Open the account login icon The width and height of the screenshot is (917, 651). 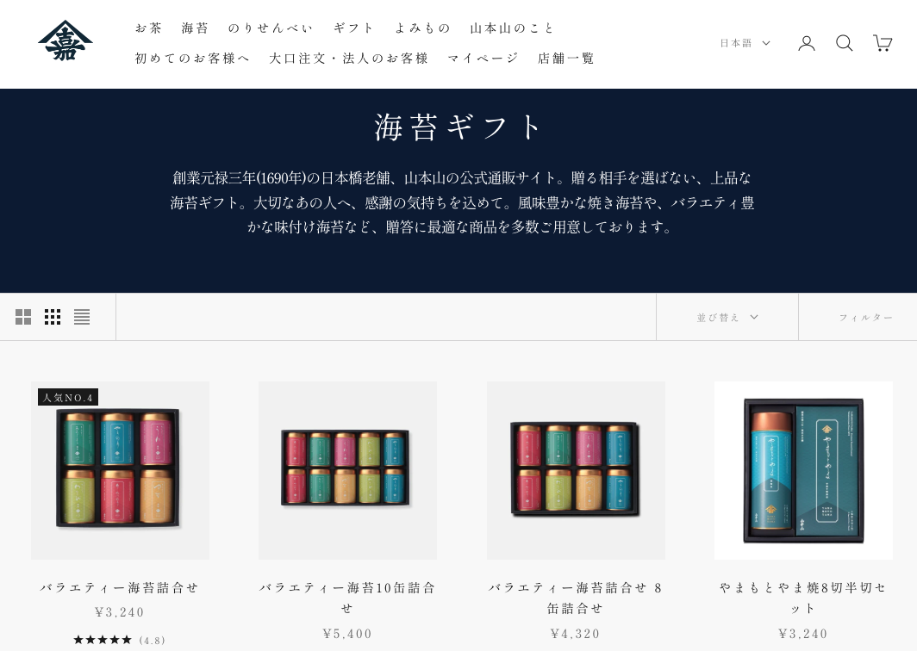tap(807, 43)
